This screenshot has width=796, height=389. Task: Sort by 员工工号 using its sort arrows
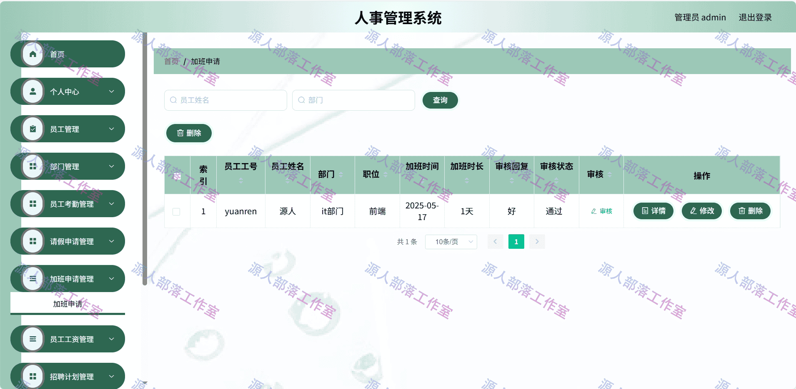(241, 181)
